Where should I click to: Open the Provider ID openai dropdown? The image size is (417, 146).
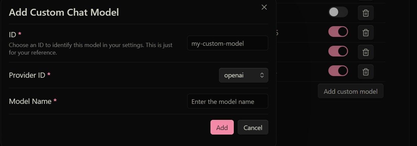[243, 75]
